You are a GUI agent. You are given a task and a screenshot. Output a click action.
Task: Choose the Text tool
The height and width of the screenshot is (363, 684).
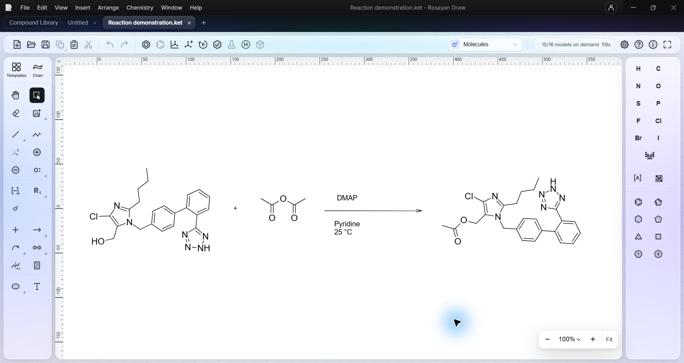(x=37, y=286)
